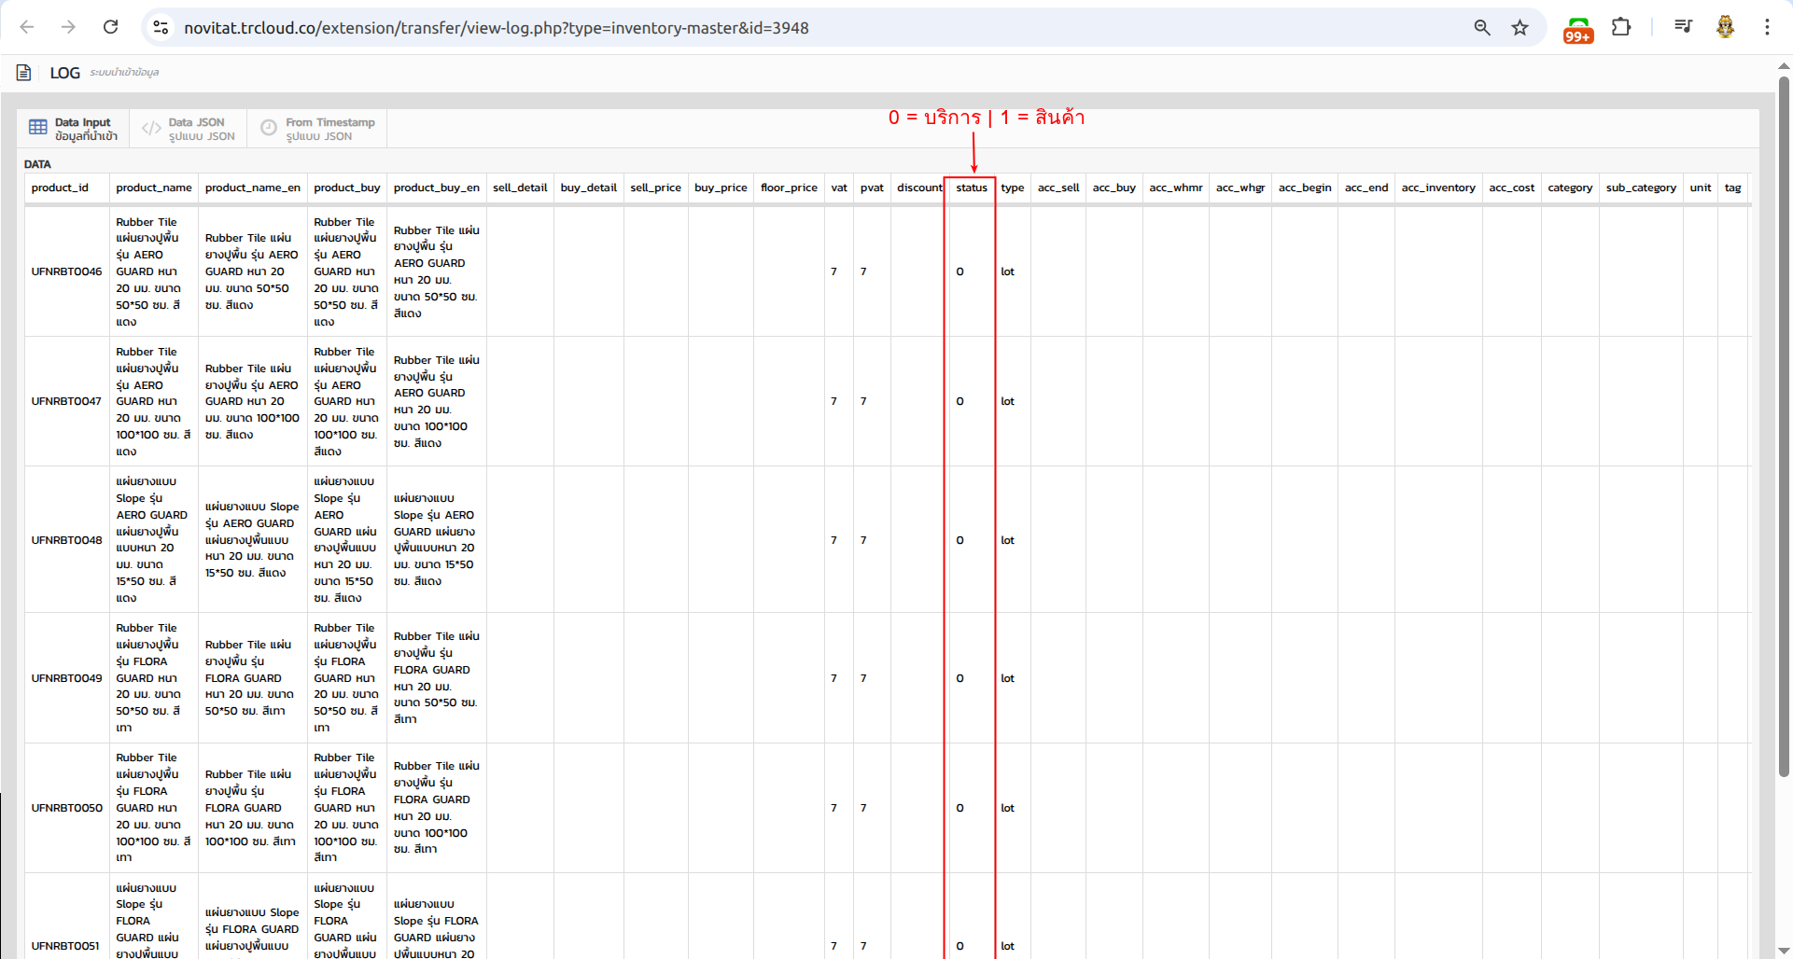Open the Extensions puzzle icon
This screenshot has width=1793, height=959.
(x=1621, y=27)
